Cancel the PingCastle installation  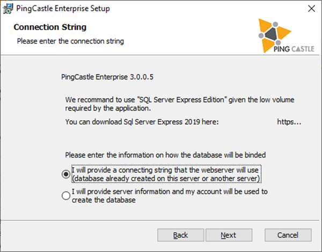288,235
